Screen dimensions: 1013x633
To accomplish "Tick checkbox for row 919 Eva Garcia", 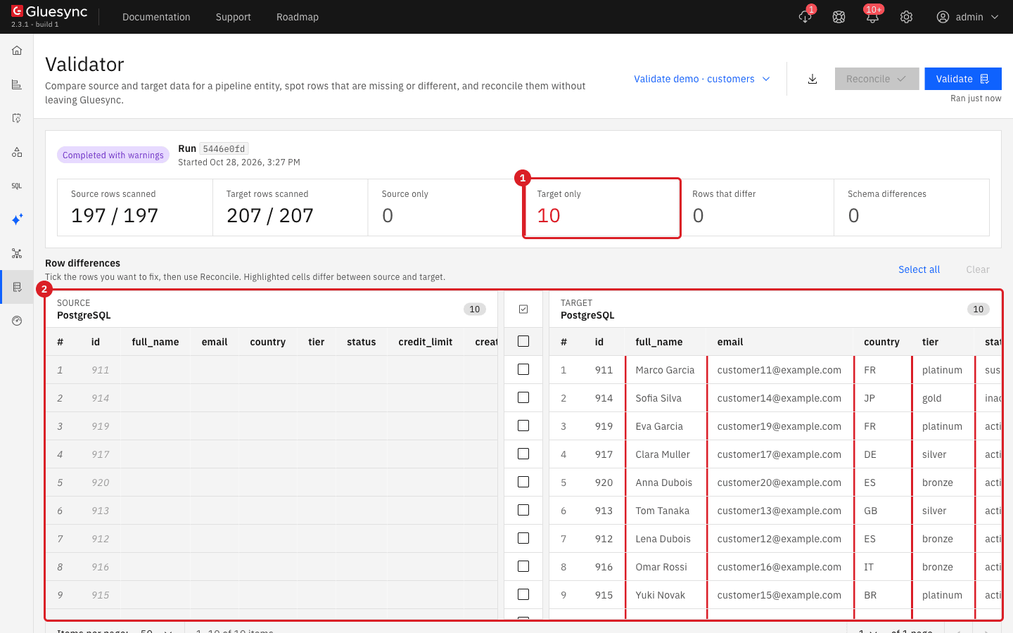I will coord(523,426).
